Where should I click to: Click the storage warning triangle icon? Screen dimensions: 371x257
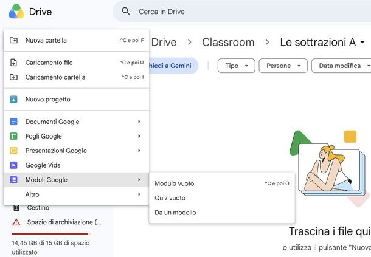16,222
